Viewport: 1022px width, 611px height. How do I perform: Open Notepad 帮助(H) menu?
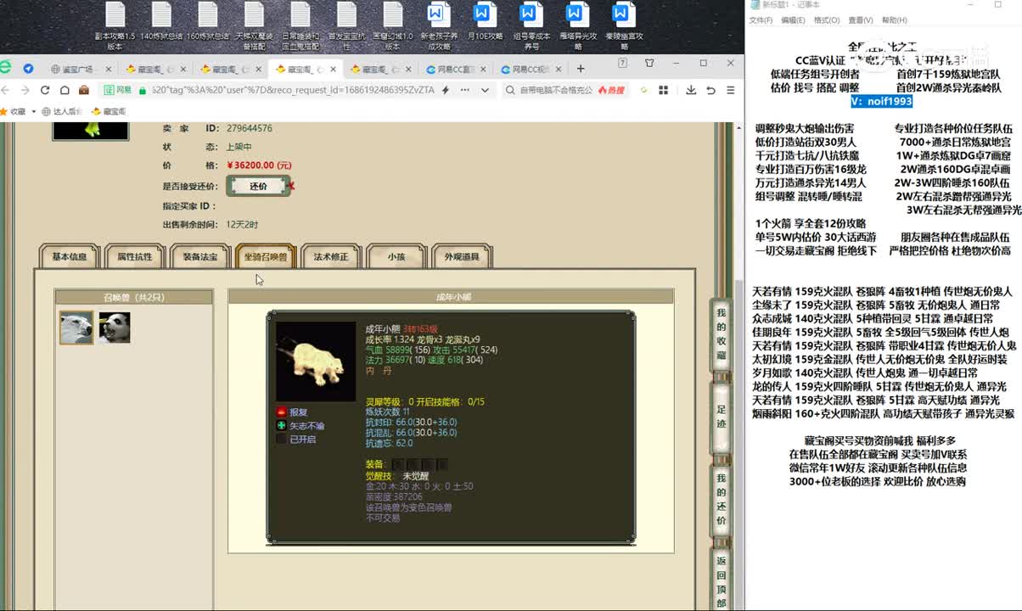click(894, 20)
